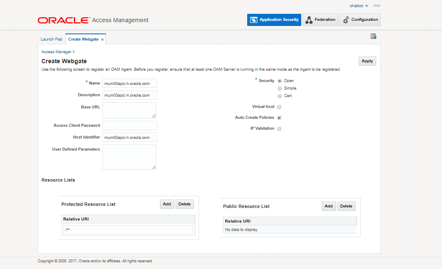442x269 pixels.
Task: Click inside the Base URL text area
Action: click(129, 110)
